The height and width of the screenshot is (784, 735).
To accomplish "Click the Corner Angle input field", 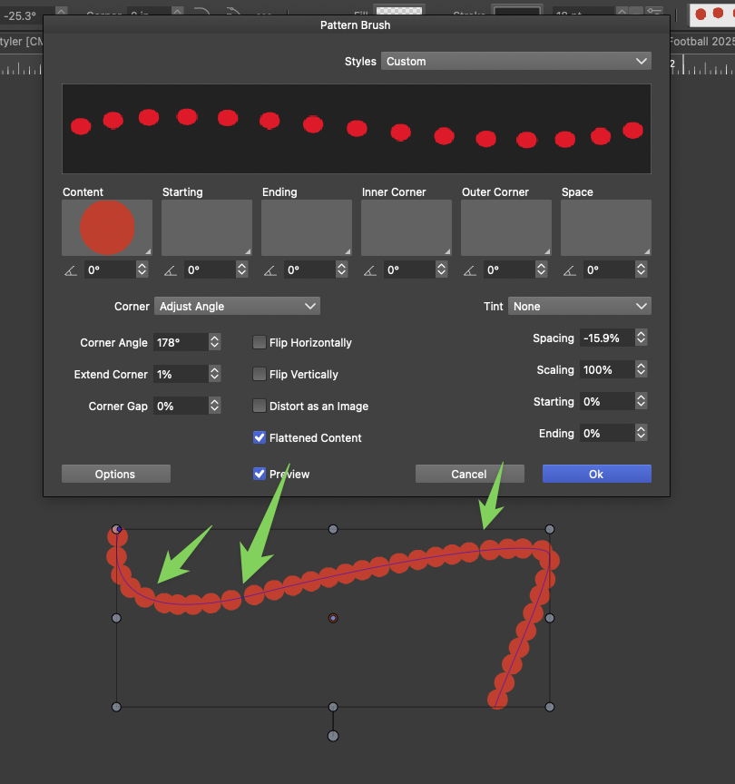I will pos(180,343).
